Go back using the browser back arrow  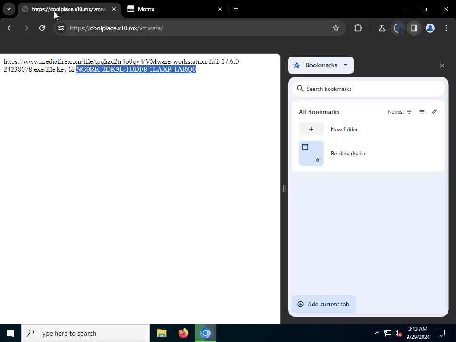pyautogui.click(x=10, y=28)
